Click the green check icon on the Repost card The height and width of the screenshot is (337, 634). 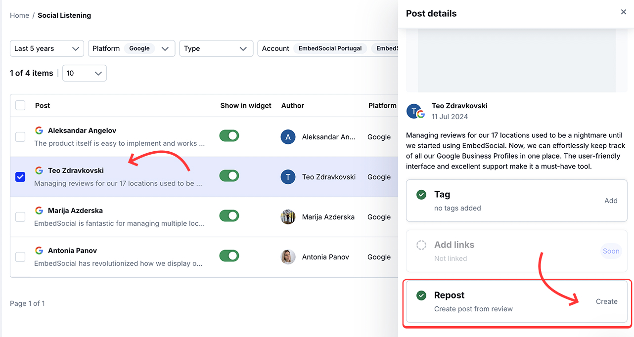pos(421,295)
